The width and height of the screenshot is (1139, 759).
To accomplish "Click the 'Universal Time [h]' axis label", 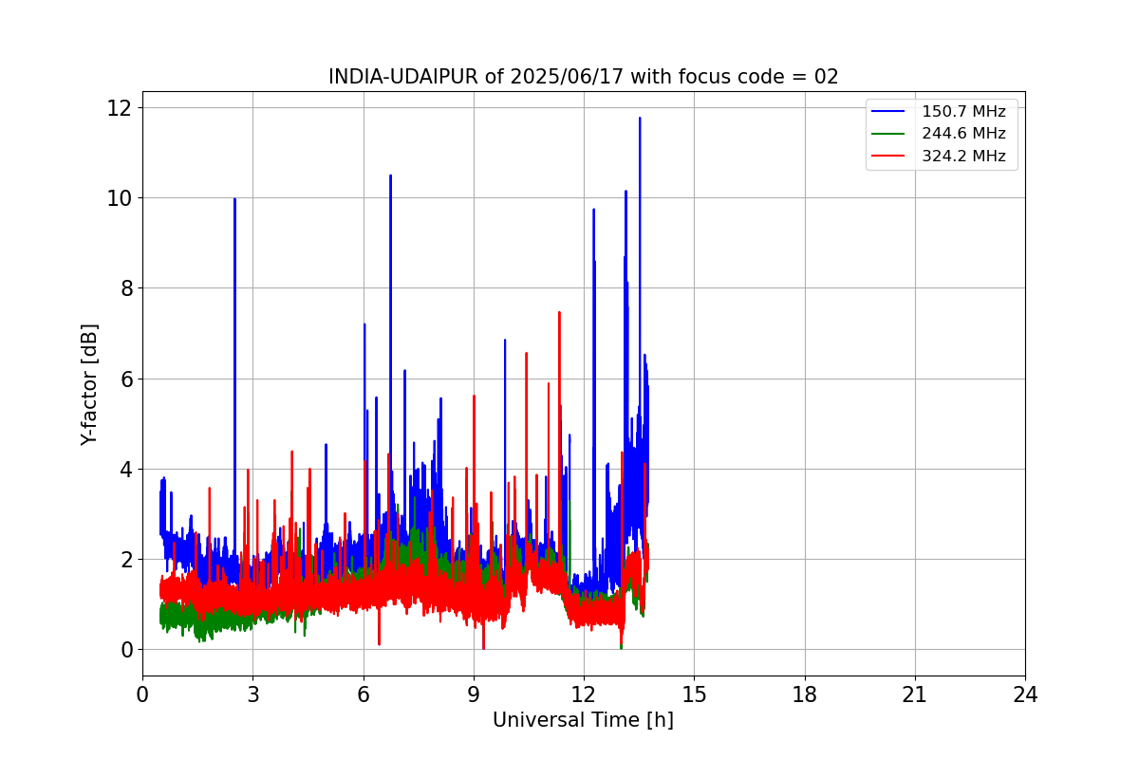I will point(583,721).
